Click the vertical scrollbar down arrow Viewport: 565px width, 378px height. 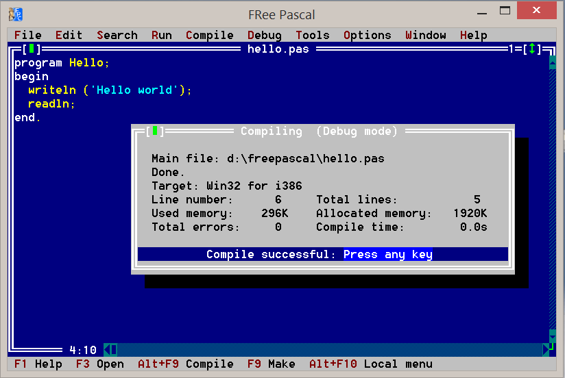tap(553, 336)
